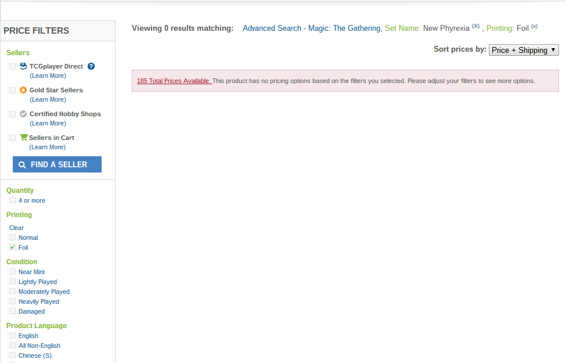Click the Sellers in Cart cart icon

click(x=23, y=137)
